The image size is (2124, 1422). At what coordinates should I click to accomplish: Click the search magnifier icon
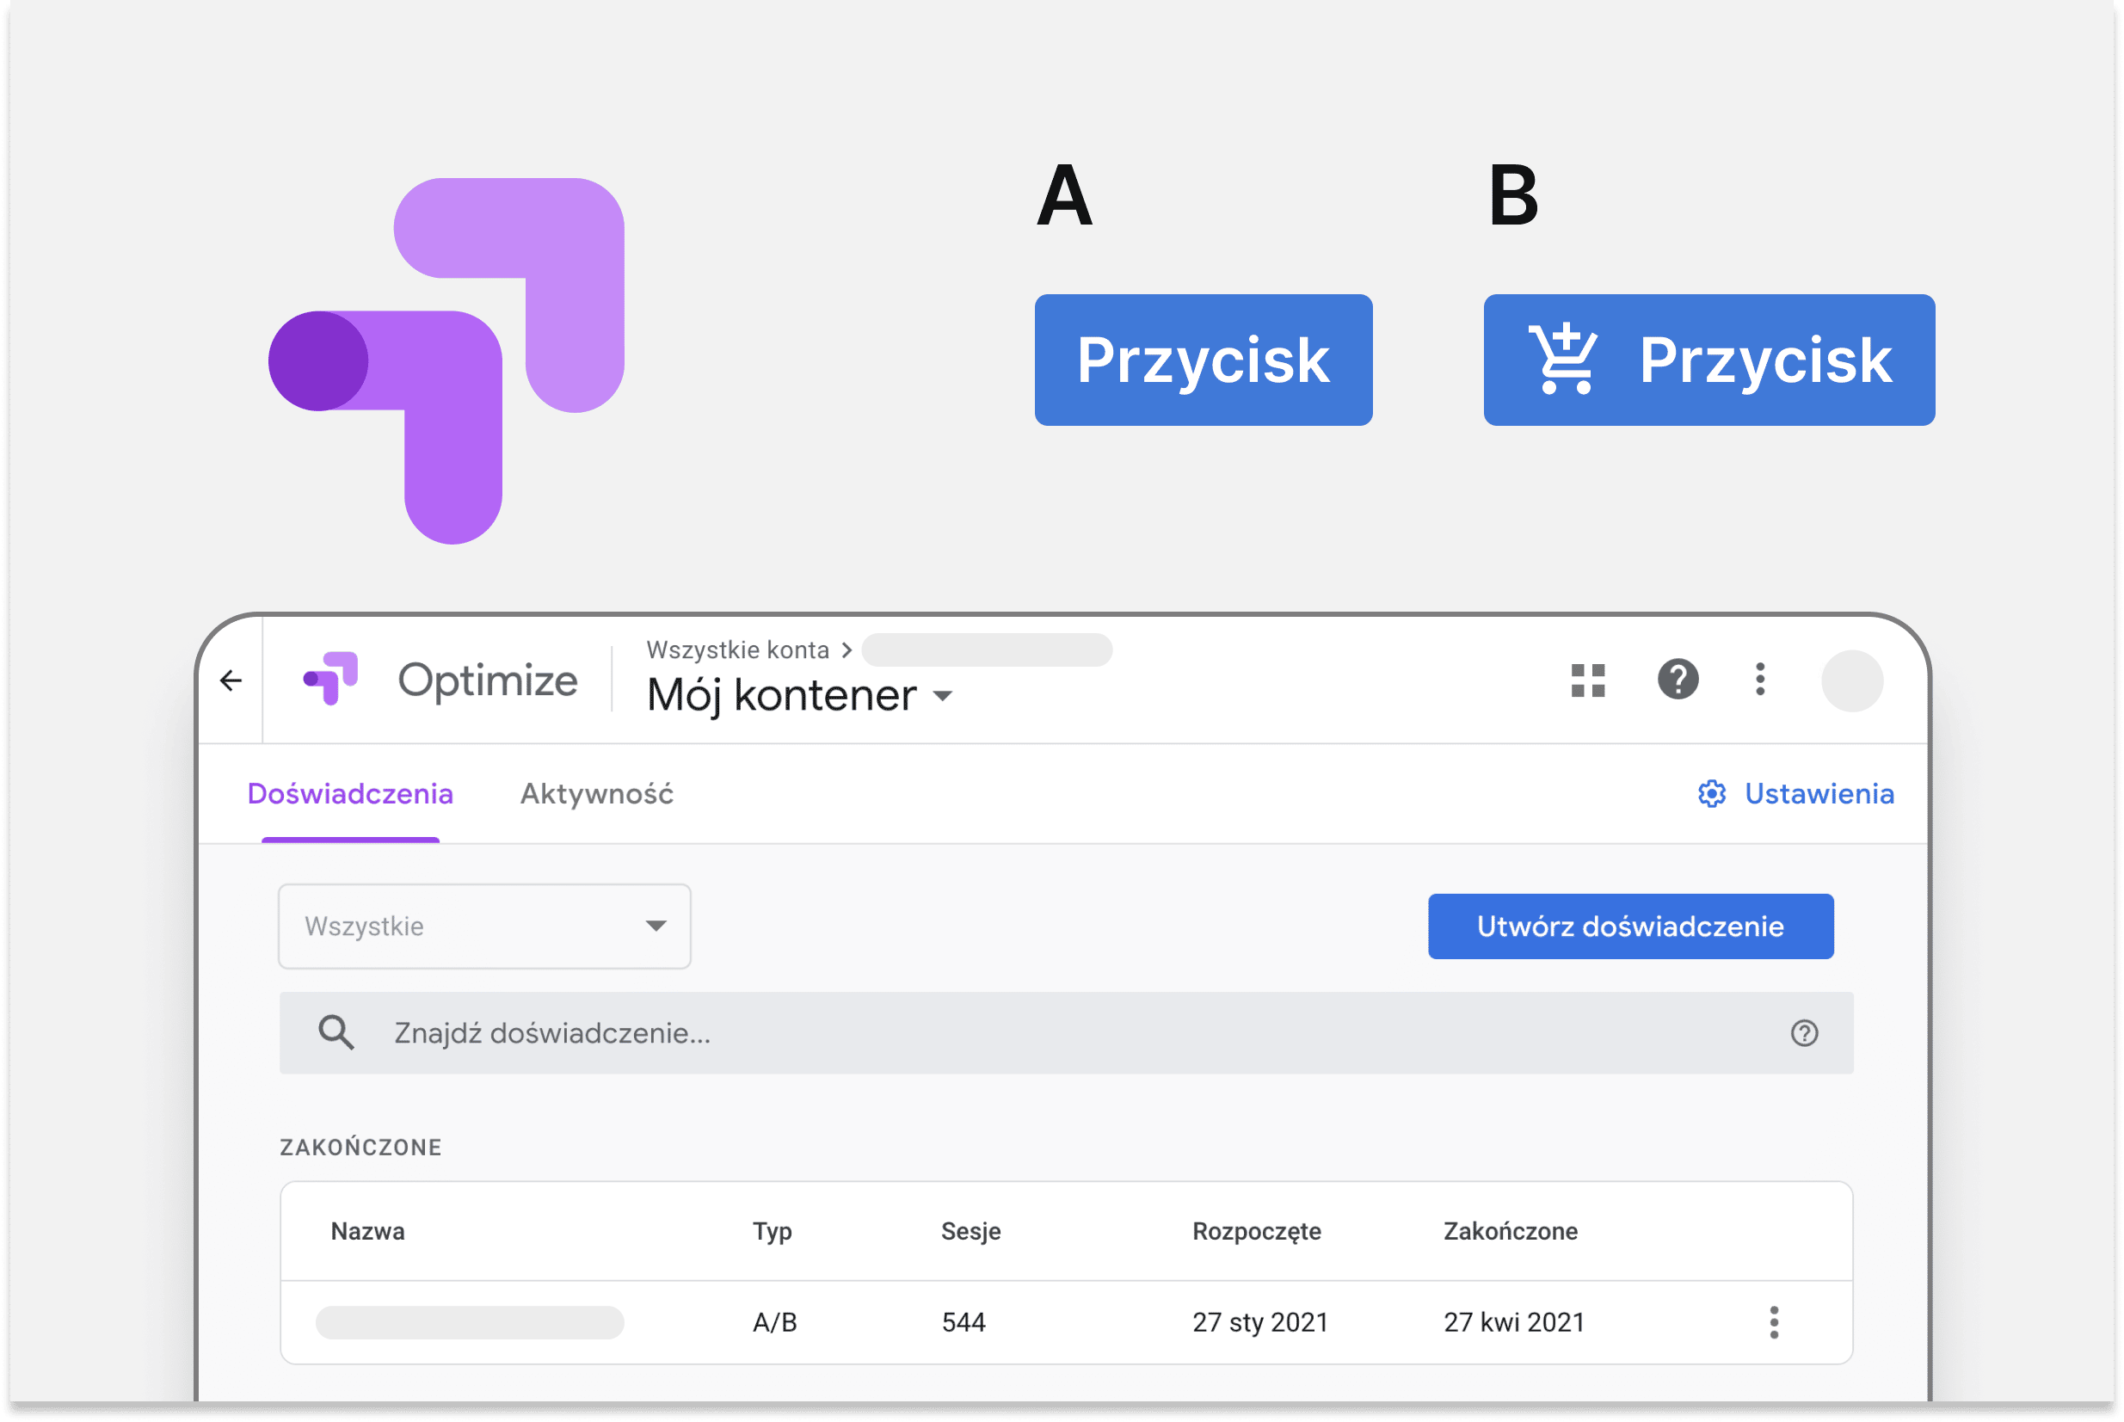click(x=336, y=1033)
